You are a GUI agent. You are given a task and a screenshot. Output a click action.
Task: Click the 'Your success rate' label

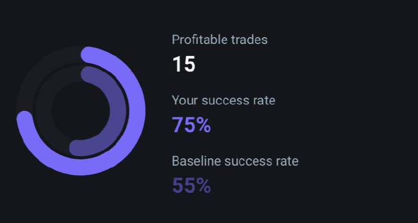tap(224, 100)
